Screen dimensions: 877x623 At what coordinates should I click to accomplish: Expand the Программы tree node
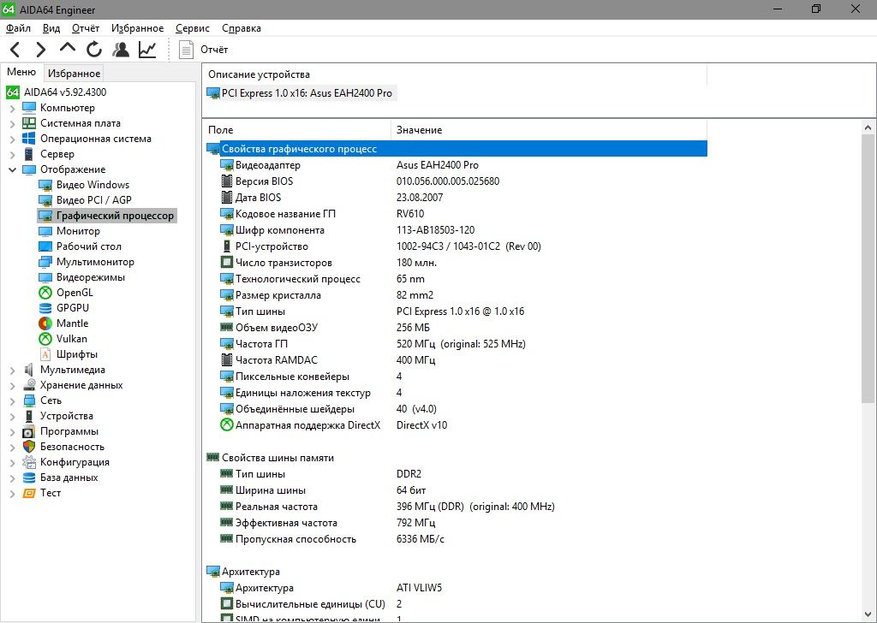[12, 432]
